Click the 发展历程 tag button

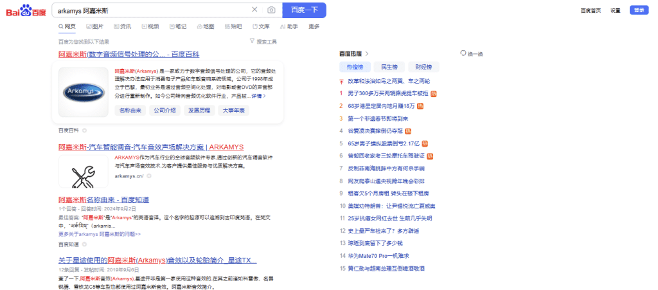tap(199, 111)
